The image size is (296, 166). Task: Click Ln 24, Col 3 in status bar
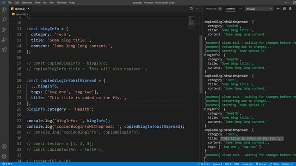(x=203, y=164)
